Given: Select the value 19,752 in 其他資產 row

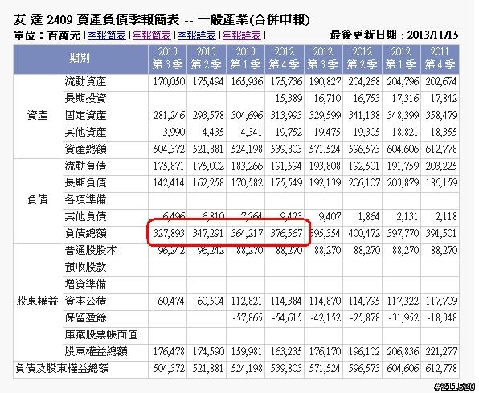Looking at the screenshot, I should (x=289, y=133).
